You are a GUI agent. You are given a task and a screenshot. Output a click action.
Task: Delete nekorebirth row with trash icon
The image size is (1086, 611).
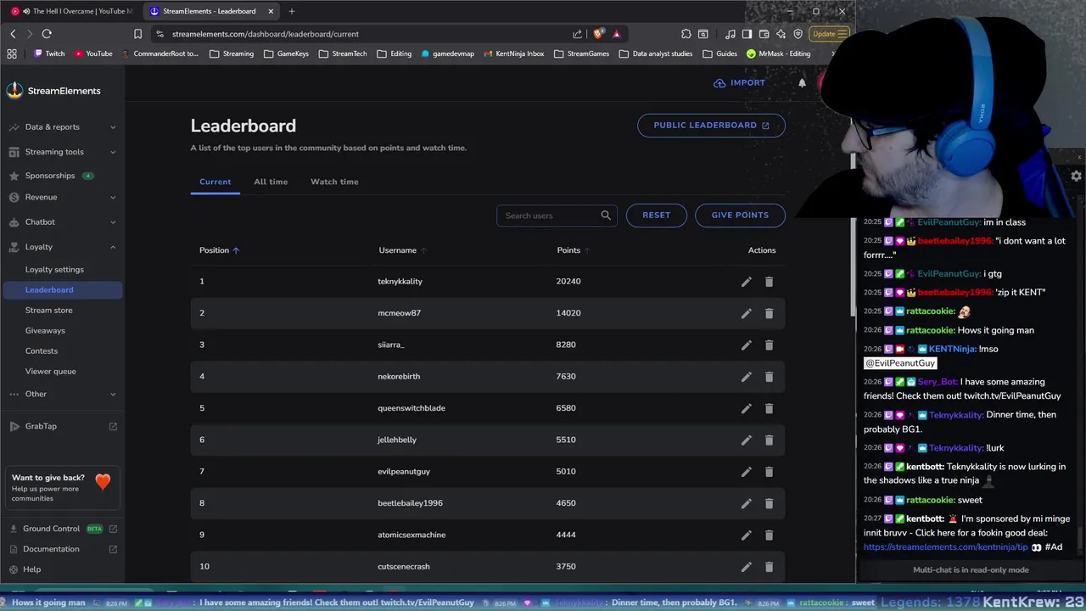coord(769,377)
